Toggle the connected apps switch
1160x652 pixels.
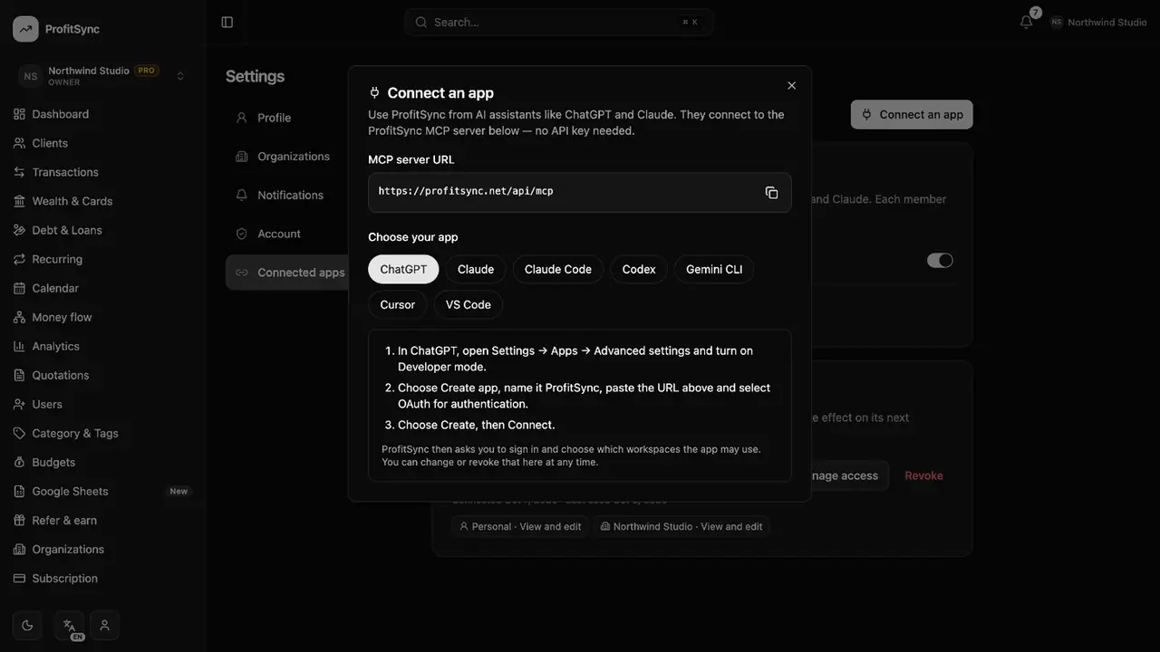940,260
